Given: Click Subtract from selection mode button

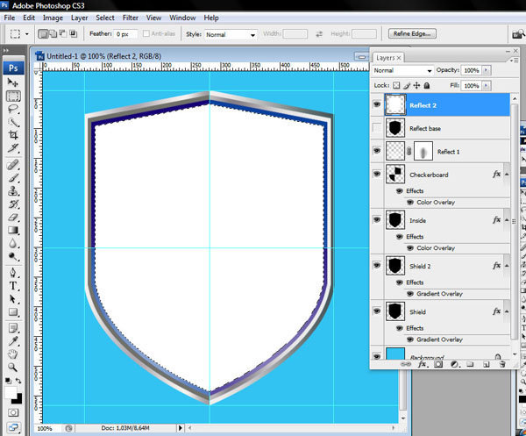Looking at the screenshot, I should tap(63, 33).
